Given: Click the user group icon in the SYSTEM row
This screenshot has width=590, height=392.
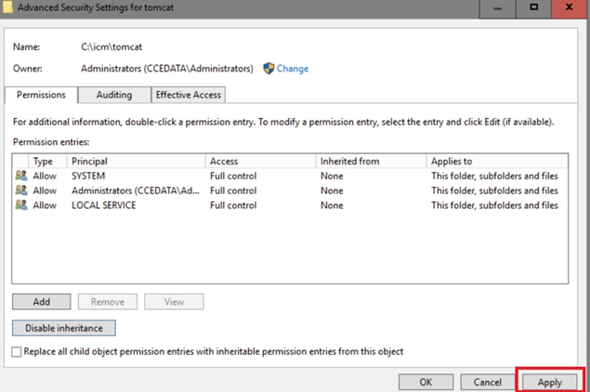Looking at the screenshot, I should pos(21,176).
